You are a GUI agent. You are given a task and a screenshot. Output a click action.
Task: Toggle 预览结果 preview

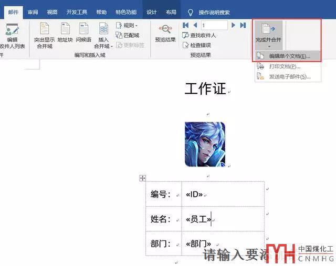coord(165,33)
